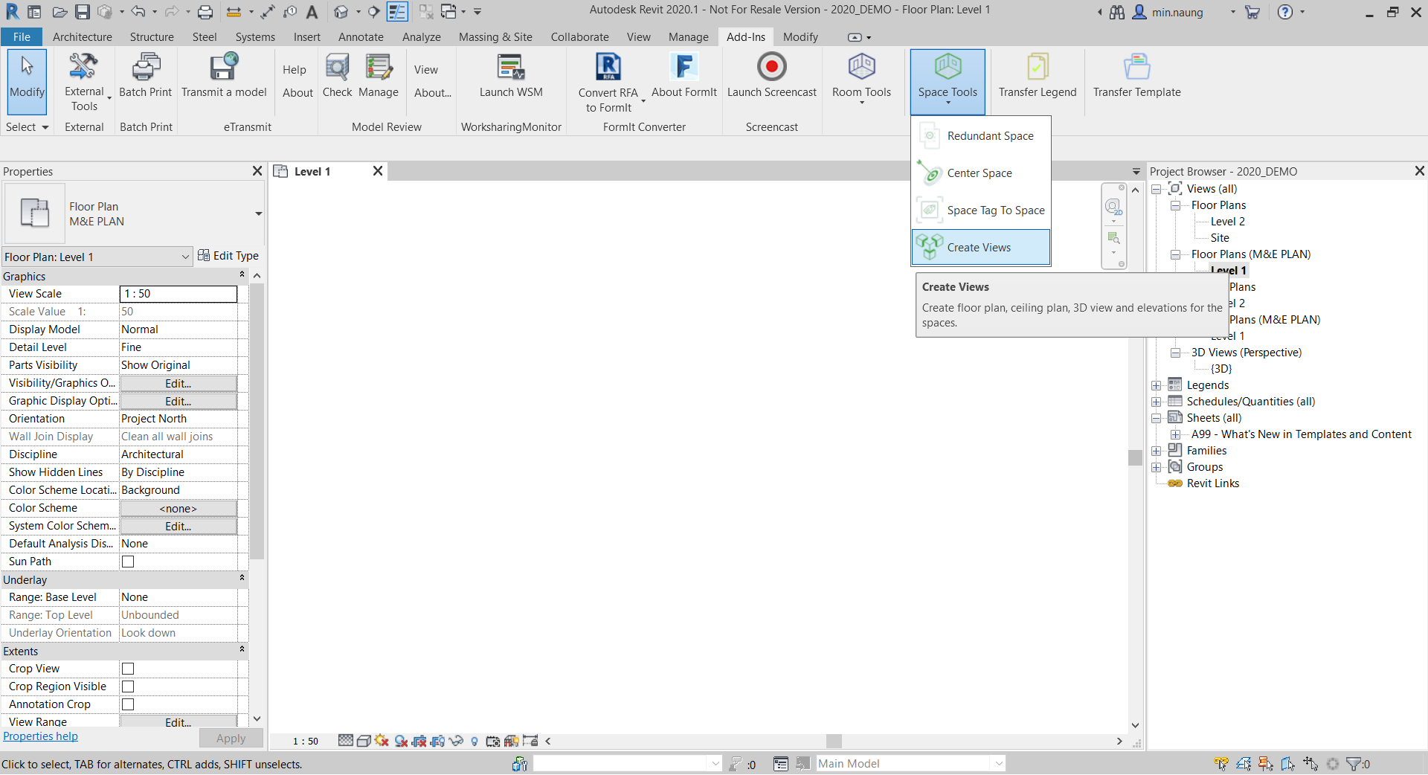Expand the Legends node in Project Browser
This screenshot has width=1428, height=775.
click(x=1157, y=385)
